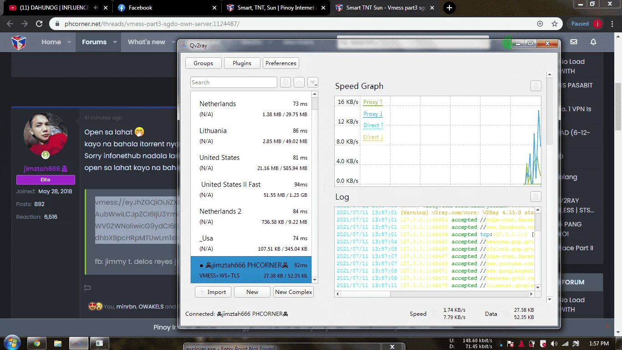Expand the Home dropdown arrow
Screen dimensions: 622x350
point(69,42)
